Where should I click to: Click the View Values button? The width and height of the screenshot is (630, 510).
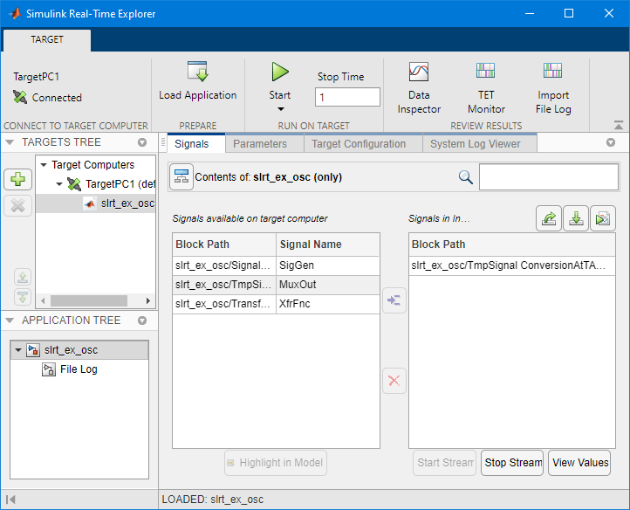pos(579,463)
